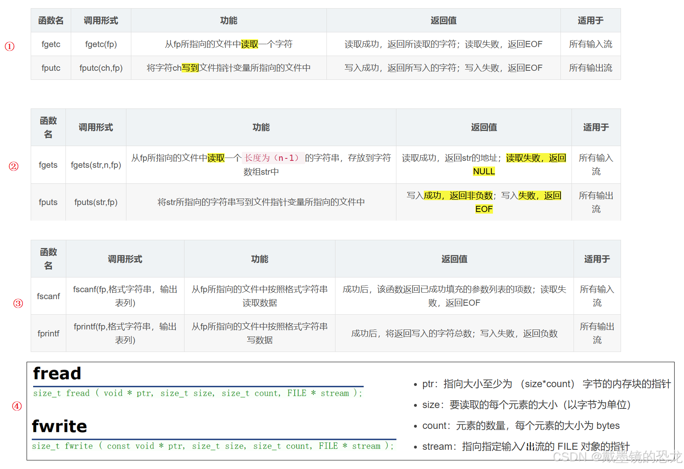The height and width of the screenshot is (469, 684).
Task: Select the fgets(str,n,fp) call form cell
Action: pos(96,165)
